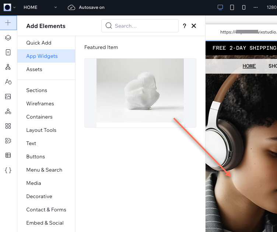Close the Add Elements panel
277x232 pixels.
click(x=194, y=26)
